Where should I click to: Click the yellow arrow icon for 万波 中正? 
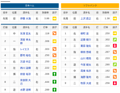point(54,62)
